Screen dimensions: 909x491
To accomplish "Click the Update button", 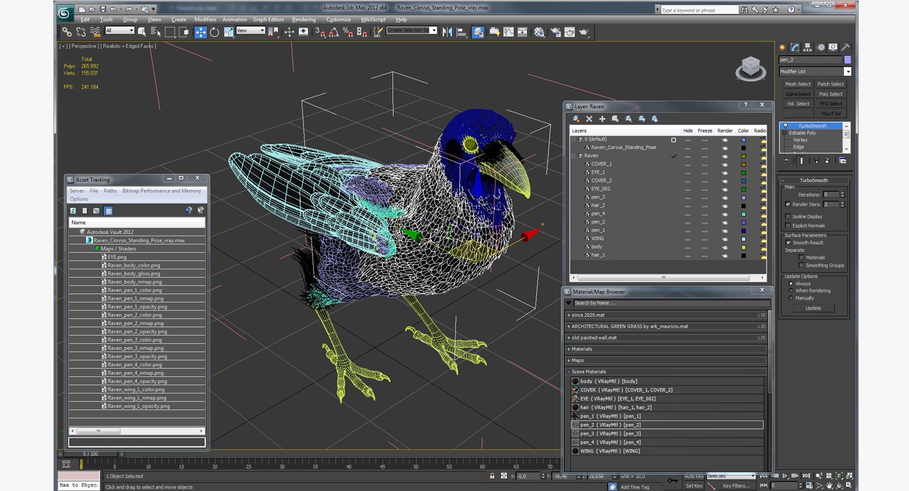I will click(813, 308).
